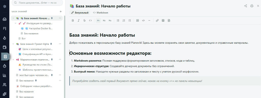Open more options for Маркетинговая стратегия

tap(60, 59)
